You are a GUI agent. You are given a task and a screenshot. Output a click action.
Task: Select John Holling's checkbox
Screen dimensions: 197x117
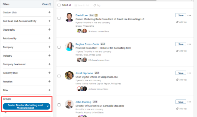pyautogui.click(x=59, y=105)
